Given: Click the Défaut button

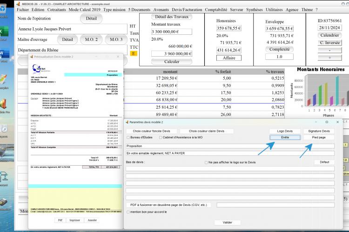Looking at the screenshot, I should [324, 162].
